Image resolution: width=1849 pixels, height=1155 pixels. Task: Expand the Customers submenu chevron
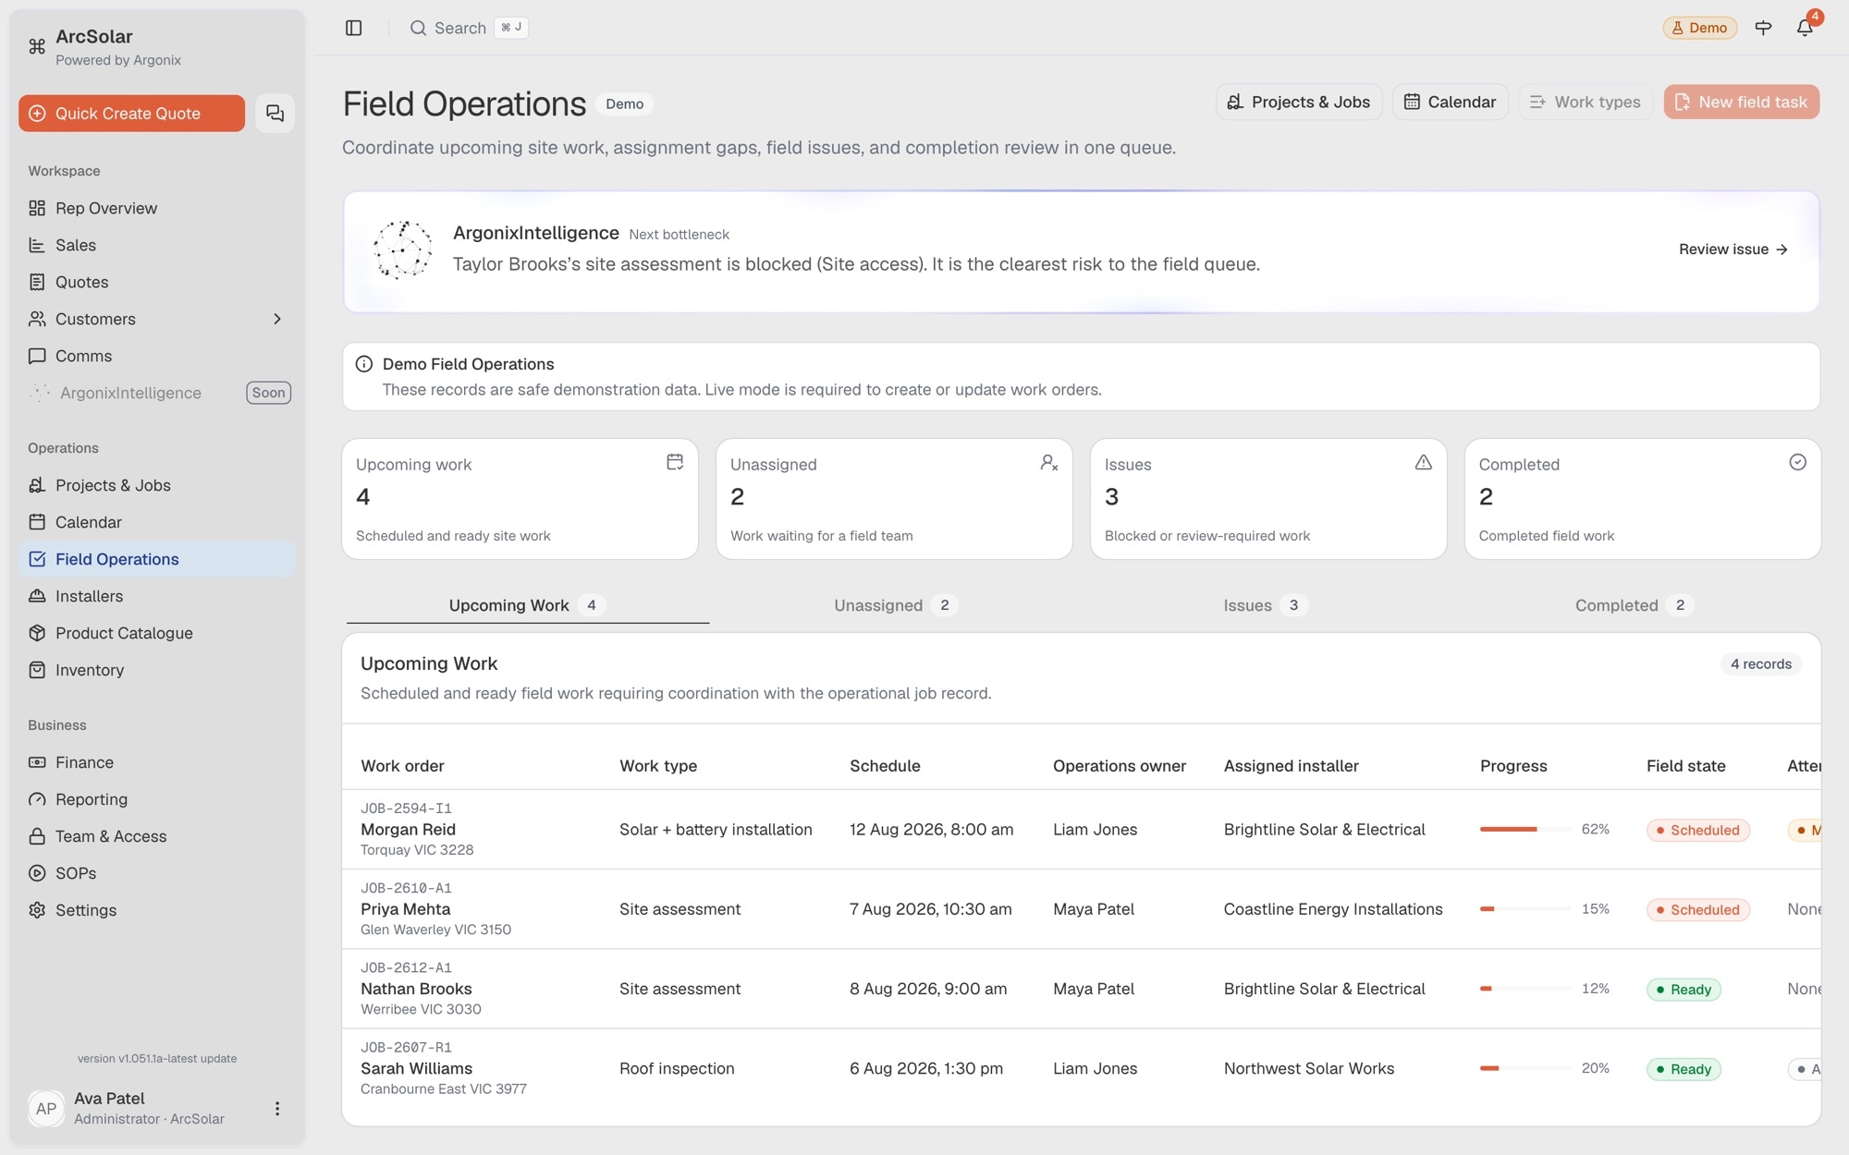click(x=276, y=319)
